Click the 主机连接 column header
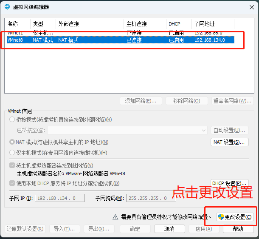 [x=145, y=24]
